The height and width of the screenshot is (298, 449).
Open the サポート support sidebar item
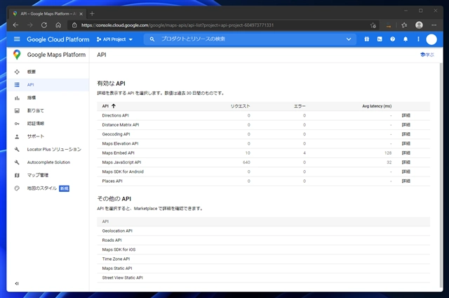48,136
